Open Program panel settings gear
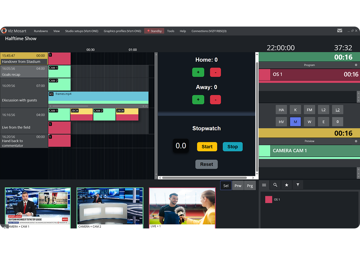Screen dimensions: 360x255 [x=356, y=65]
